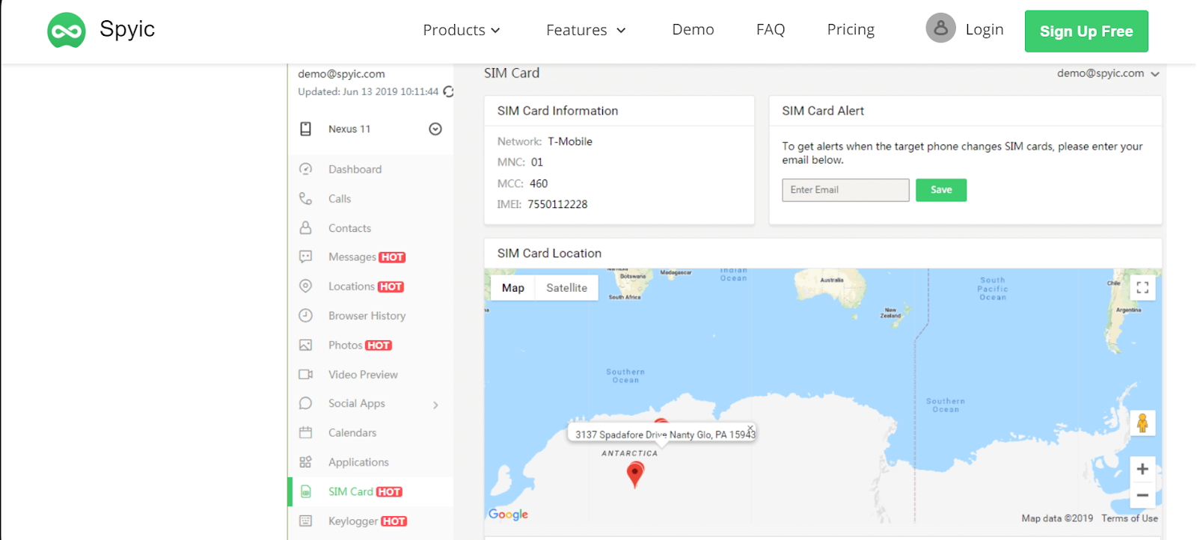Click the Dashboard gauge icon in the sidebar
The height and width of the screenshot is (540, 1197).
(x=305, y=169)
